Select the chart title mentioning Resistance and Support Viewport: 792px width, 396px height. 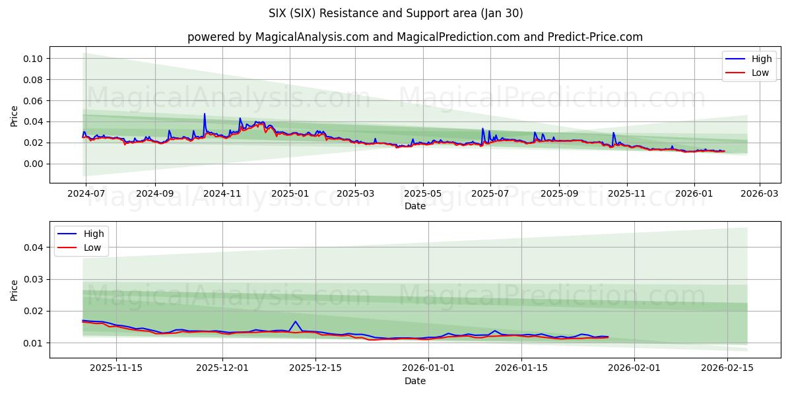(396, 13)
